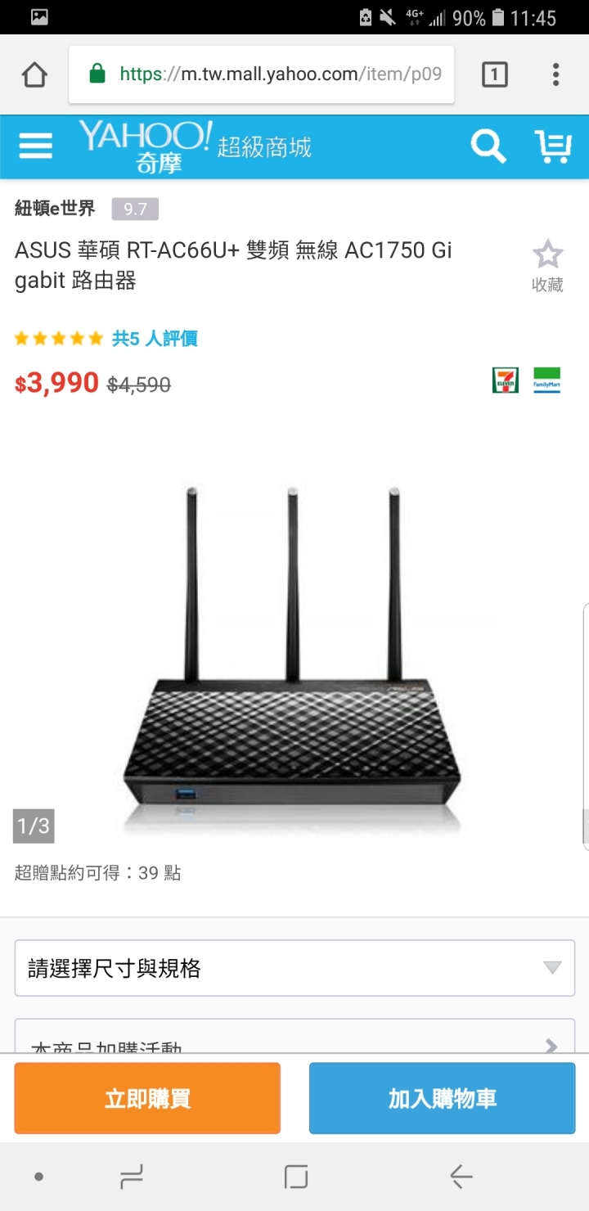Tap the Yahoo奇摩 超級商城 logo
589x1211 pixels.
pyautogui.click(x=195, y=146)
